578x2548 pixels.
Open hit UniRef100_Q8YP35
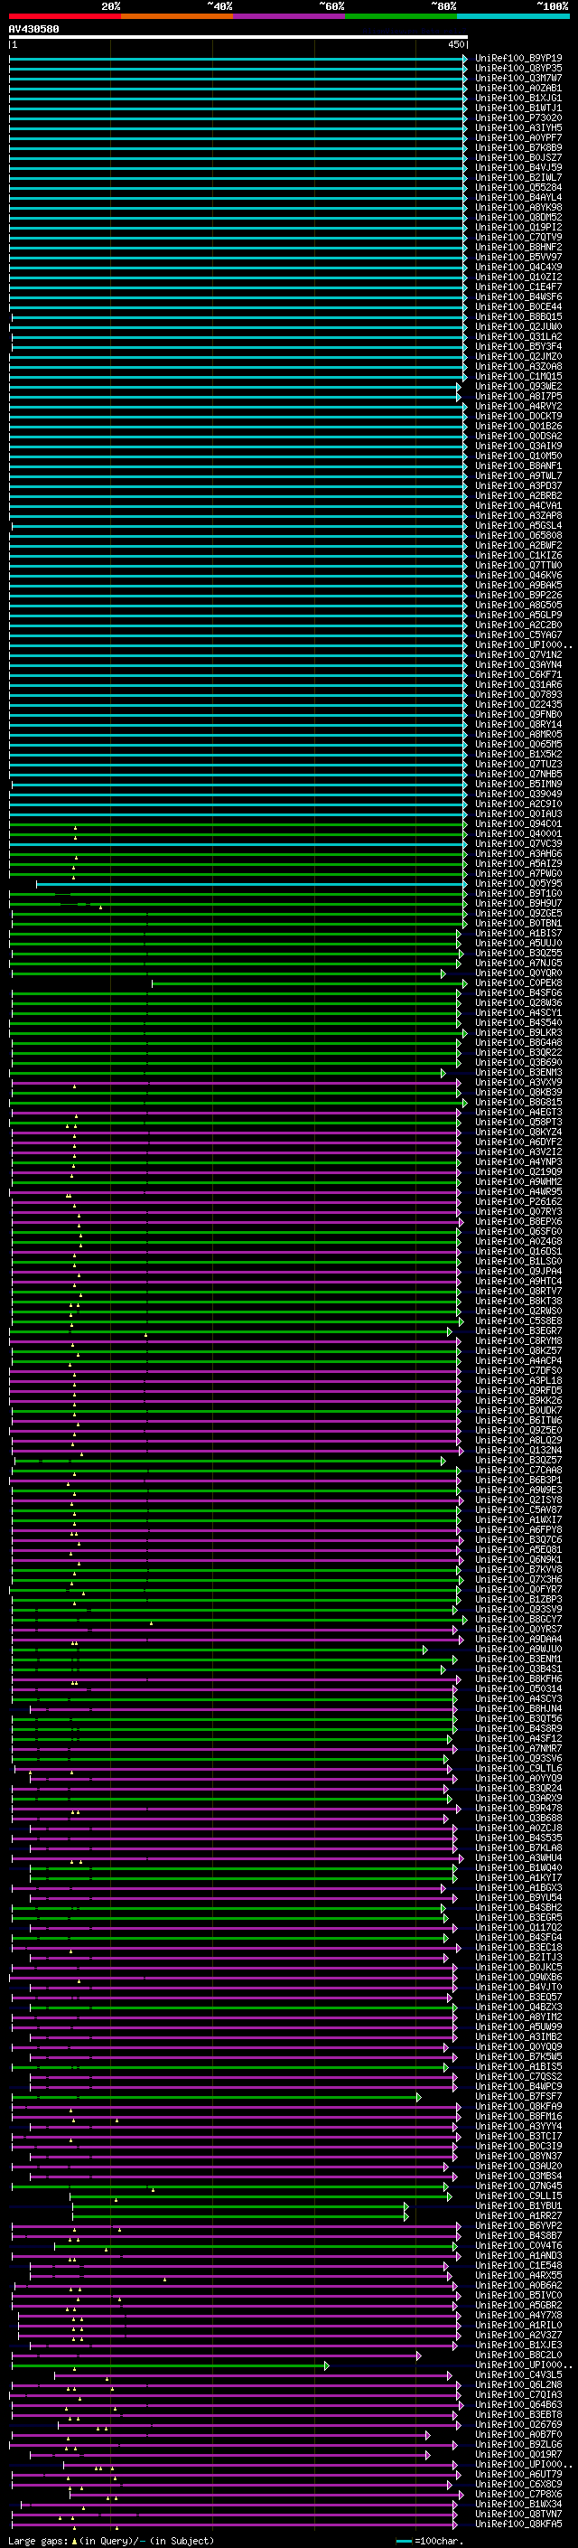click(518, 69)
